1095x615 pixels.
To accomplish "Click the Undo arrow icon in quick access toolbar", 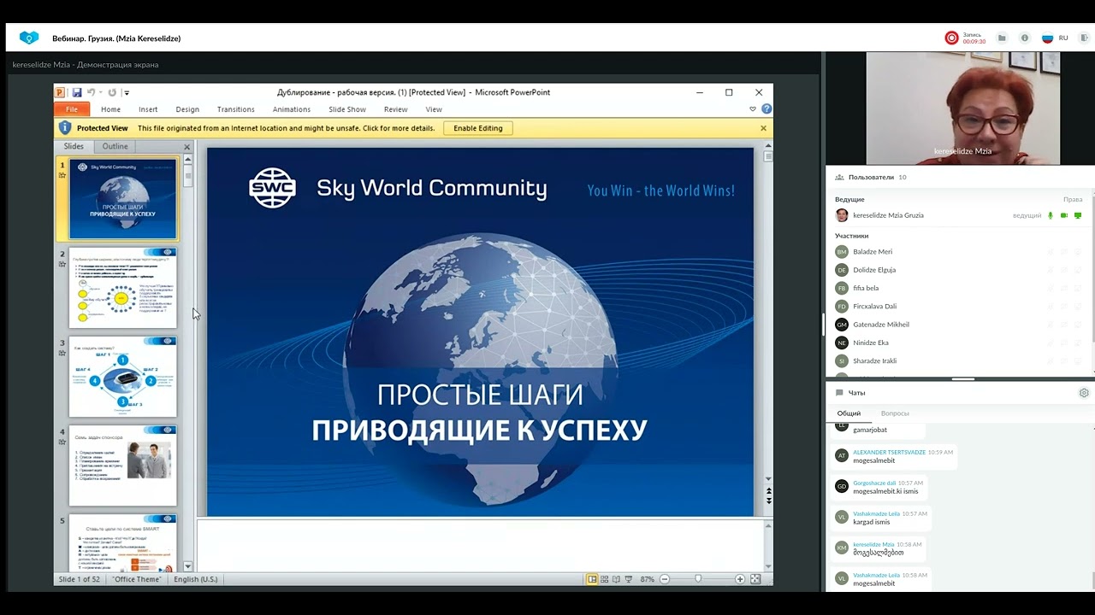I will tap(91, 92).
